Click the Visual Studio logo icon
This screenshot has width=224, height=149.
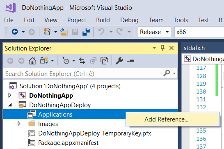coord(11,7)
